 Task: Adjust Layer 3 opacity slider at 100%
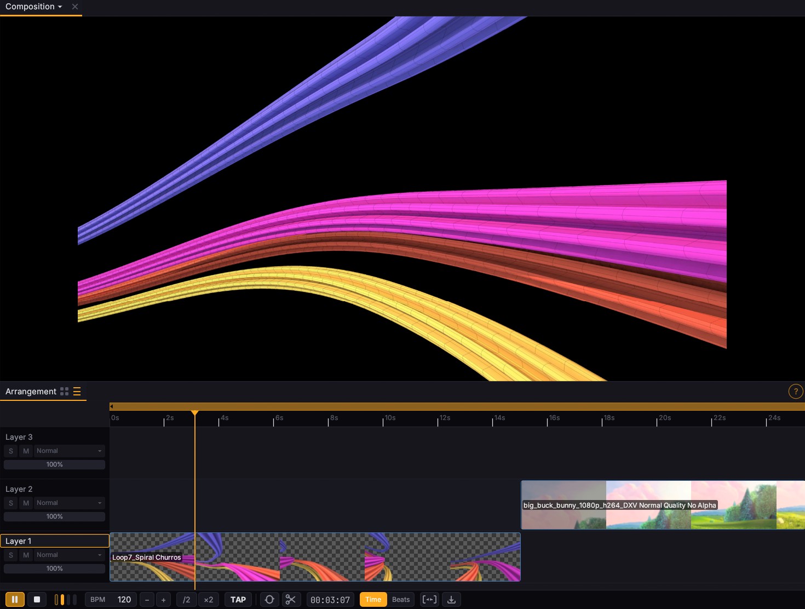(55, 464)
